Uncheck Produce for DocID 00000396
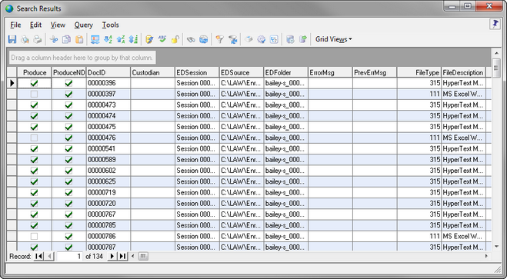This screenshot has width=507, height=279. (34, 83)
